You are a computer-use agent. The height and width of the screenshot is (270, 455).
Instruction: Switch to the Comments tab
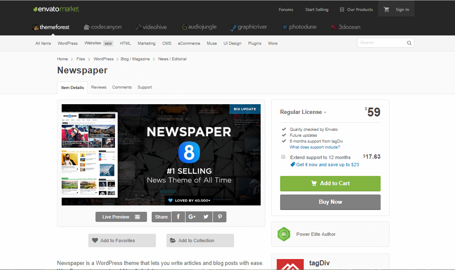pyautogui.click(x=122, y=87)
